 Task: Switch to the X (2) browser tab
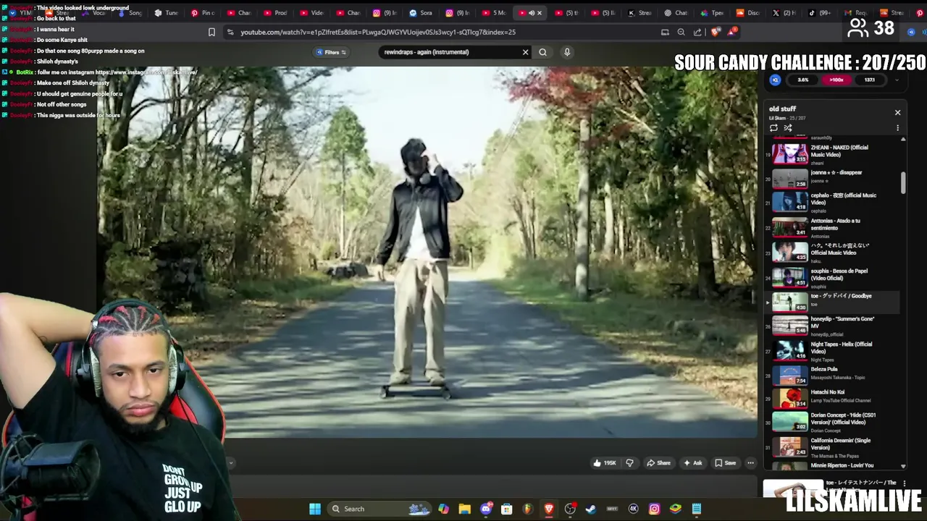click(x=784, y=13)
